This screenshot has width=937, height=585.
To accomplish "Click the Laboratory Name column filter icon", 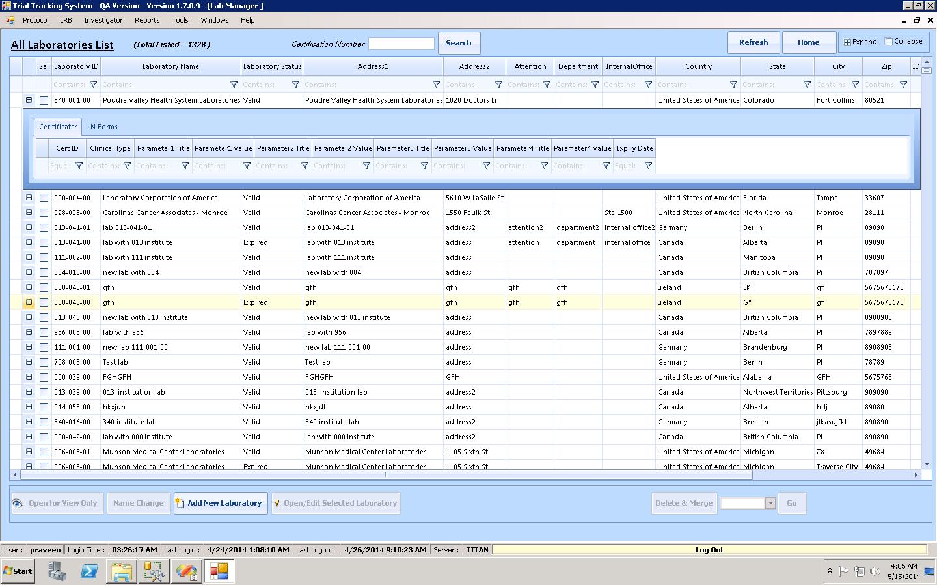I will [x=234, y=84].
